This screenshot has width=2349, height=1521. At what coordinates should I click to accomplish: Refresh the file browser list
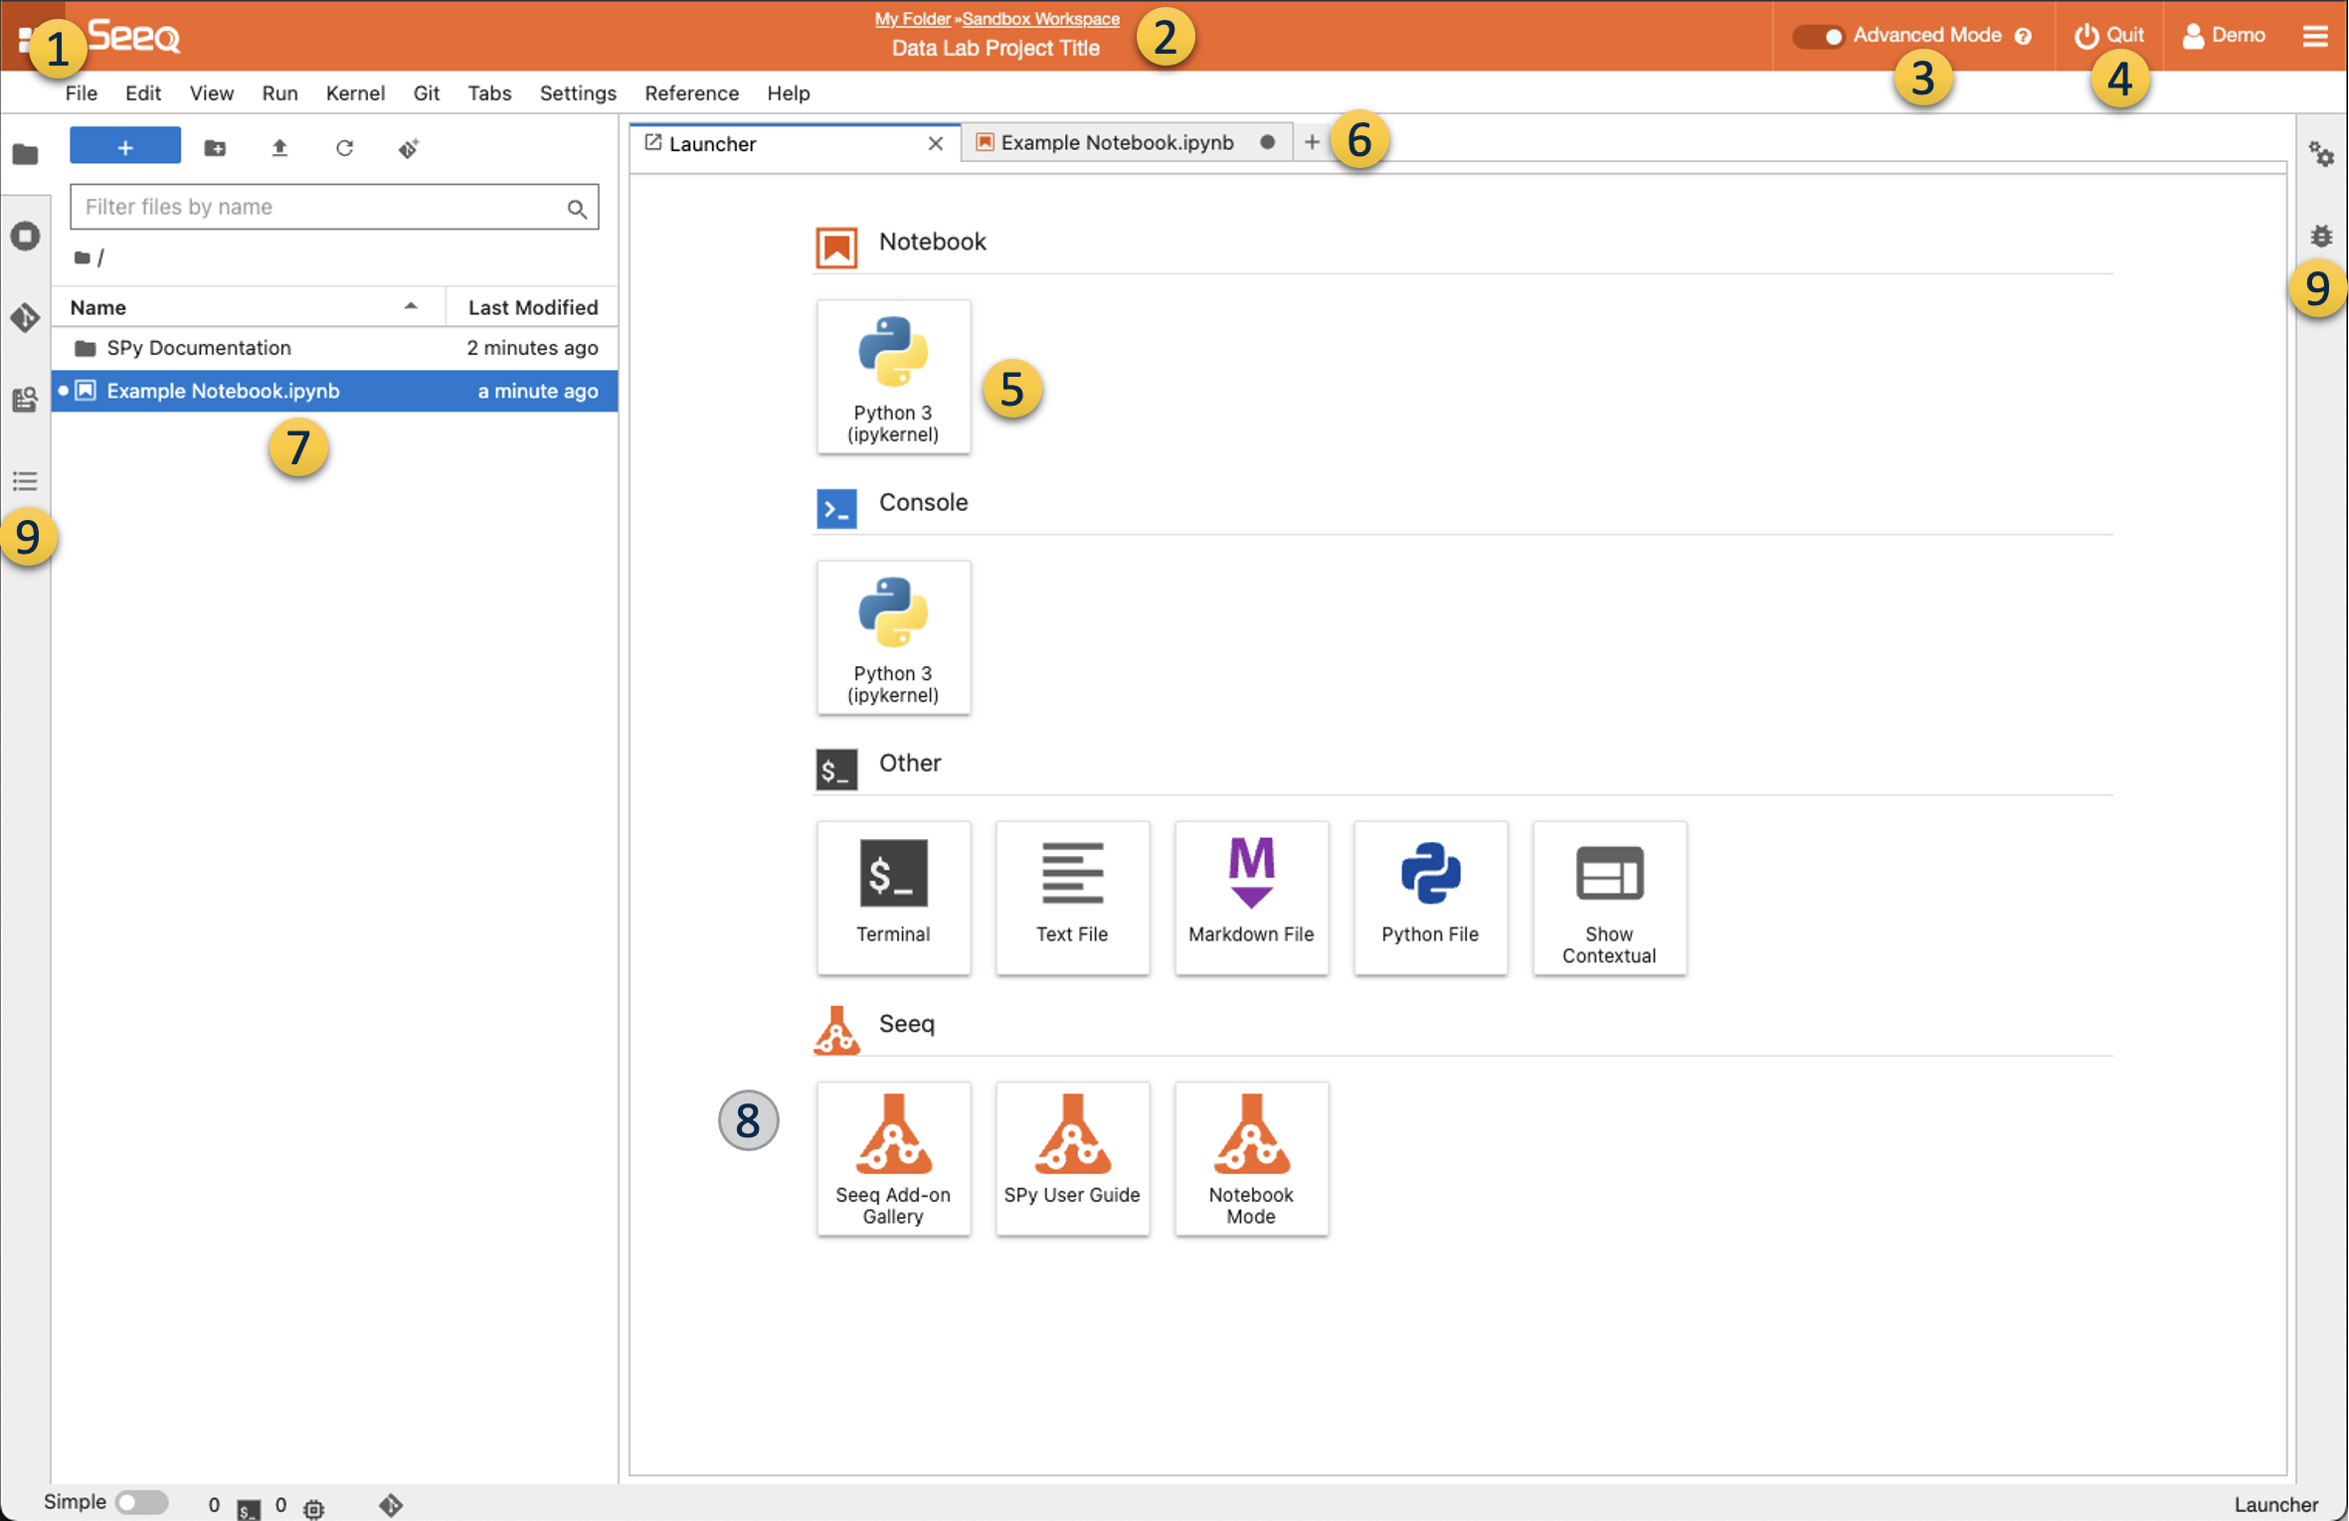tap(344, 148)
